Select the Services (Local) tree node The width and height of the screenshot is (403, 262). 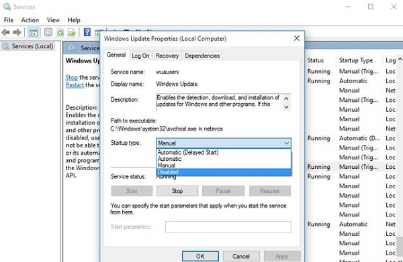point(28,46)
